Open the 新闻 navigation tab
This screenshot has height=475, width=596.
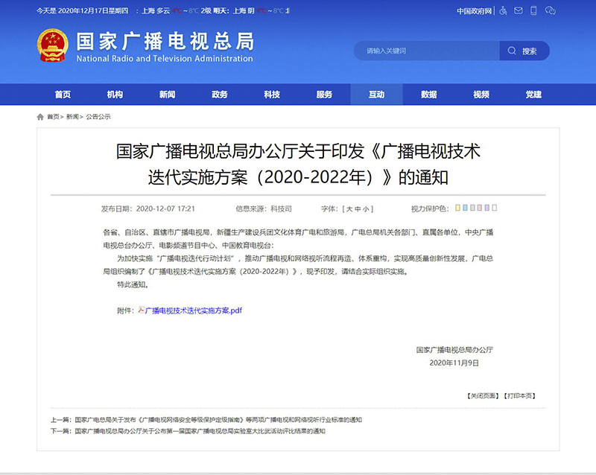coord(167,95)
